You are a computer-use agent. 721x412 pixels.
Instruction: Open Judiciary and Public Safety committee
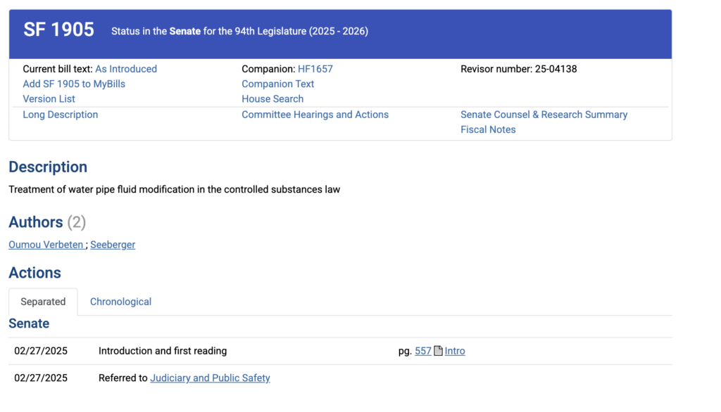210,378
